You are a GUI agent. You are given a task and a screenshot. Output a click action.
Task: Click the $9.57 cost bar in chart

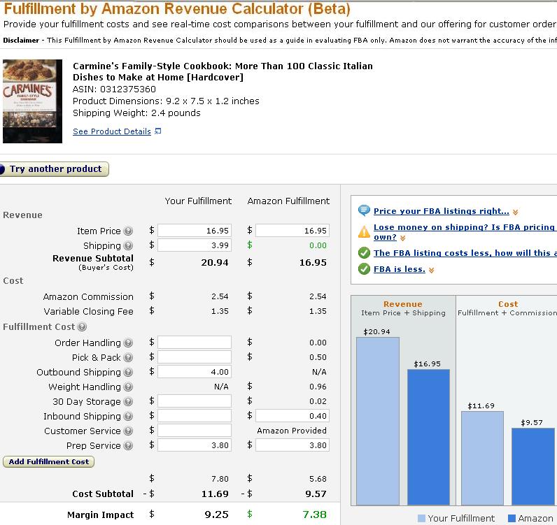pos(533,466)
